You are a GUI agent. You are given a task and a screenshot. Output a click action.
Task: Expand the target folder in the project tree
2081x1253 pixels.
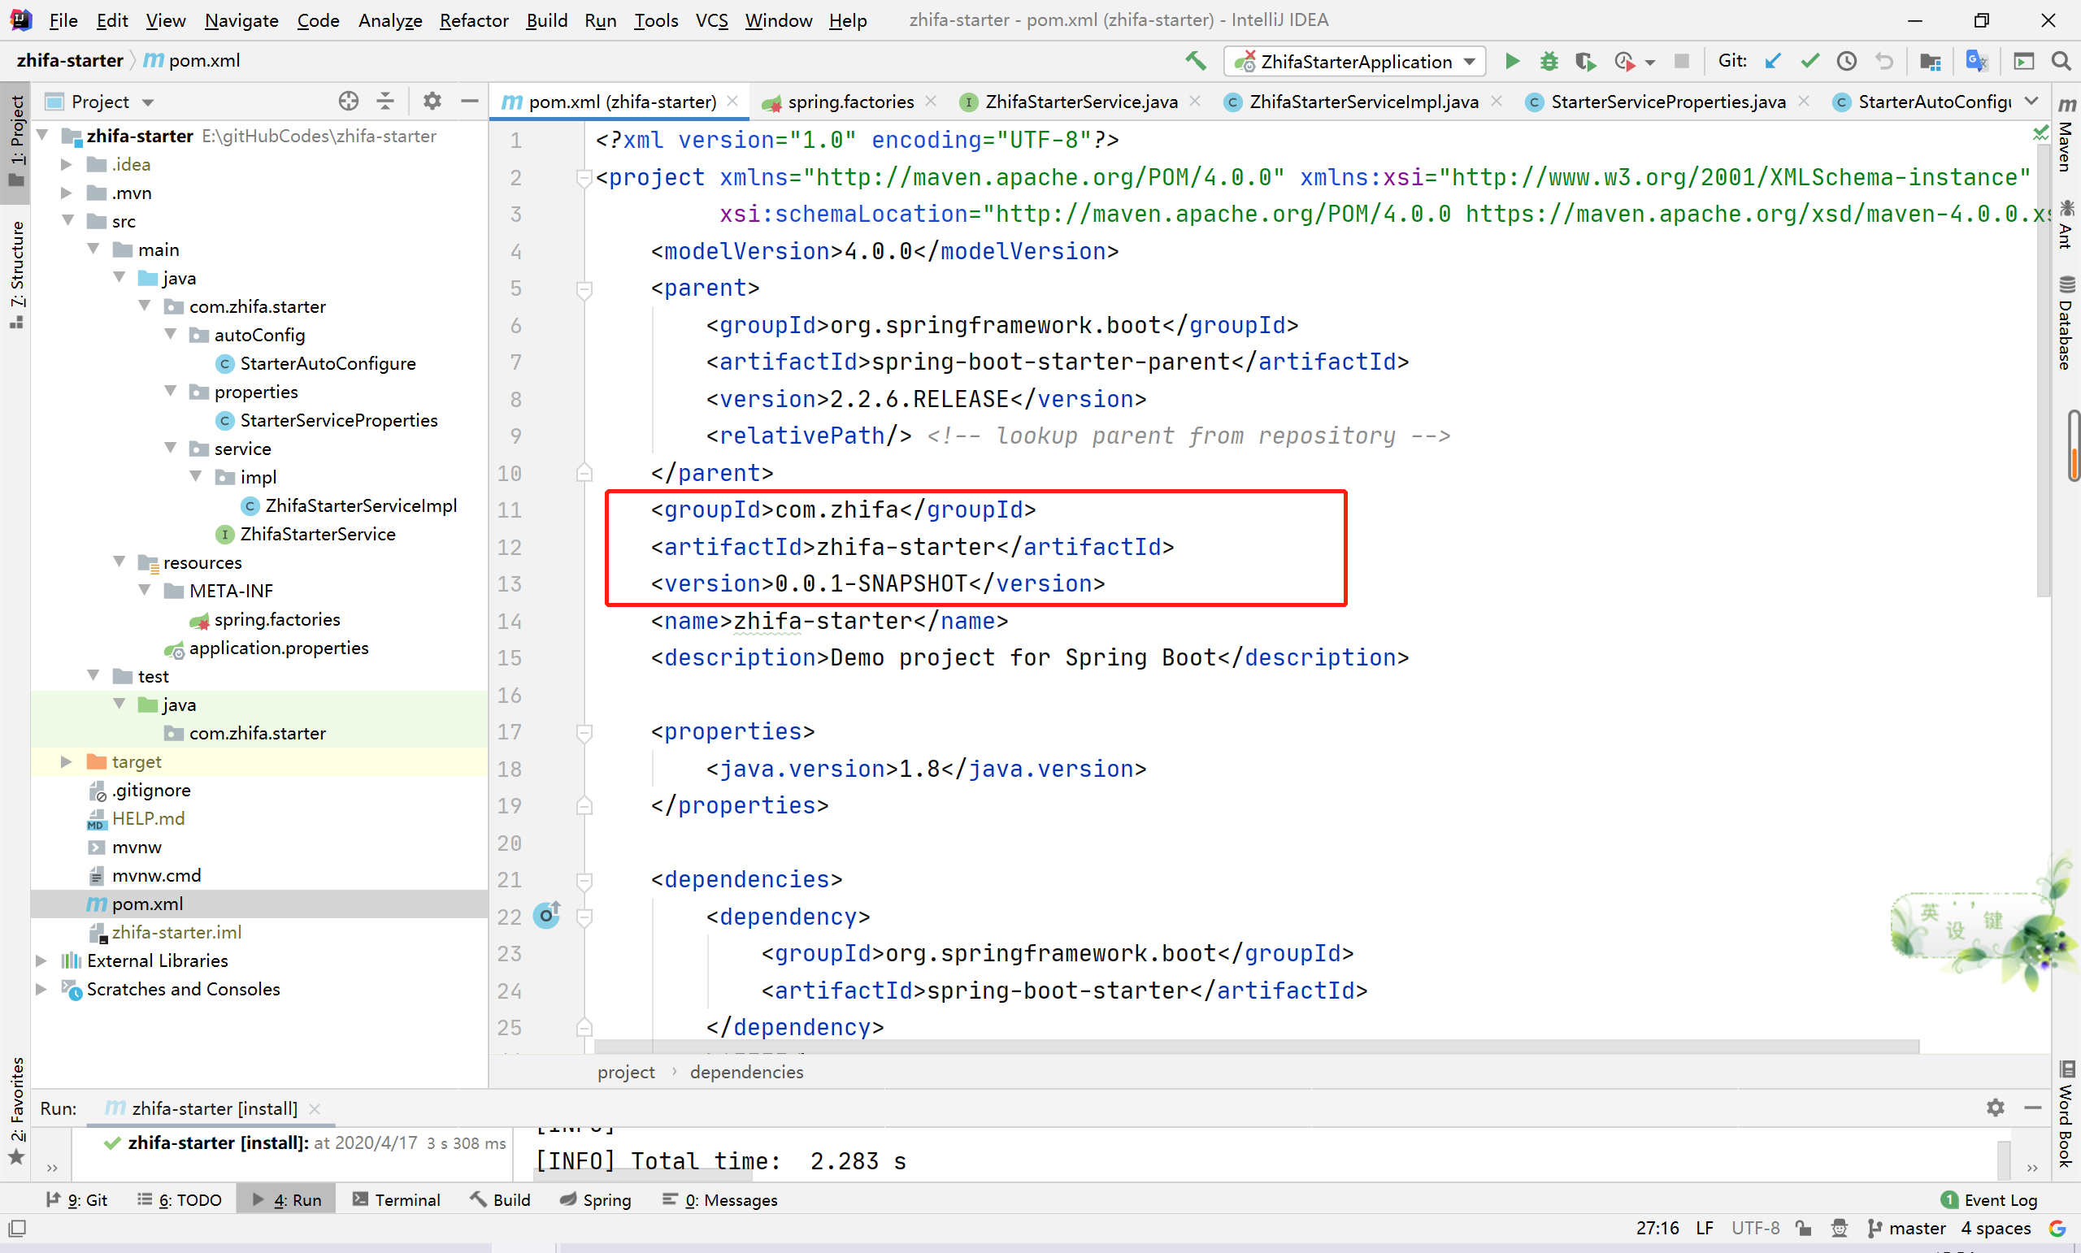[66, 761]
